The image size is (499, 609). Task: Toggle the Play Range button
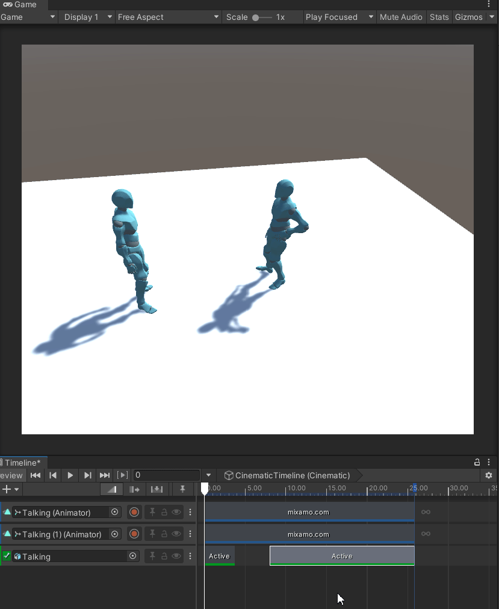click(123, 475)
